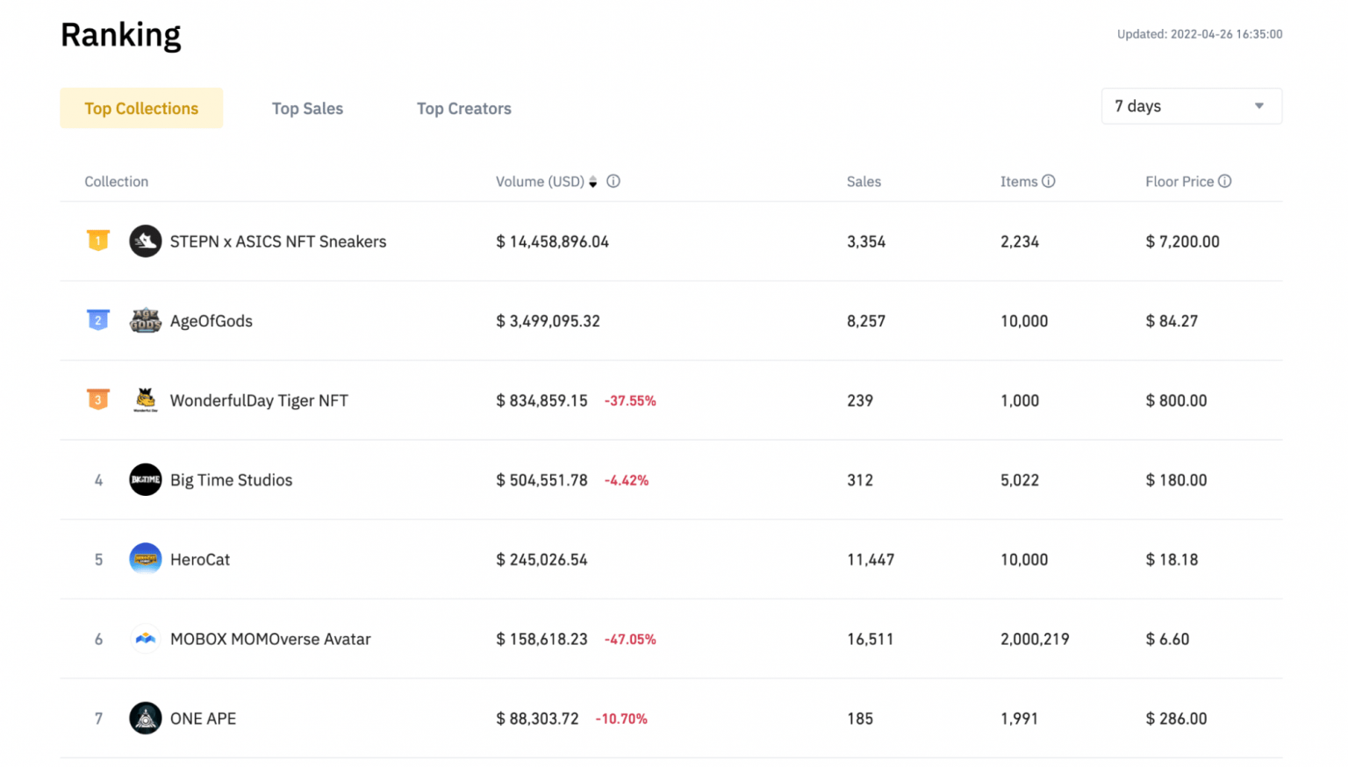Screen dimensions: 1348x767
Task: Click the orange rank-3 badge
Action: coord(97,399)
